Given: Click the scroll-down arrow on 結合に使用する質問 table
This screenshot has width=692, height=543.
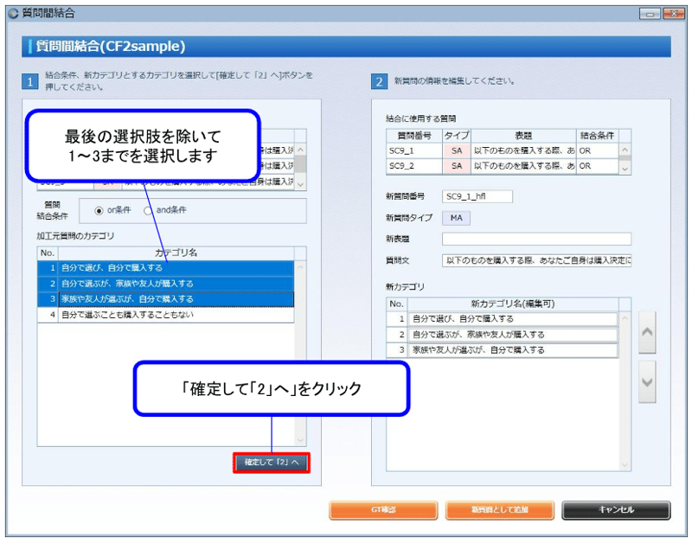Looking at the screenshot, I should pos(625,169).
